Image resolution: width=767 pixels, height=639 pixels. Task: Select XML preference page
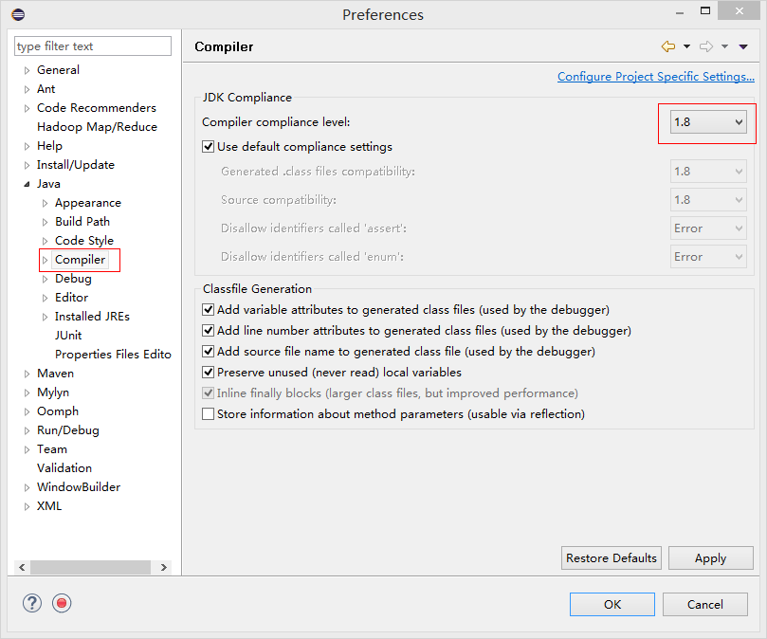[x=49, y=506]
